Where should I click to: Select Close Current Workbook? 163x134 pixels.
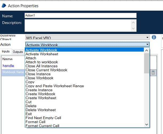click(x=84, y=70)
